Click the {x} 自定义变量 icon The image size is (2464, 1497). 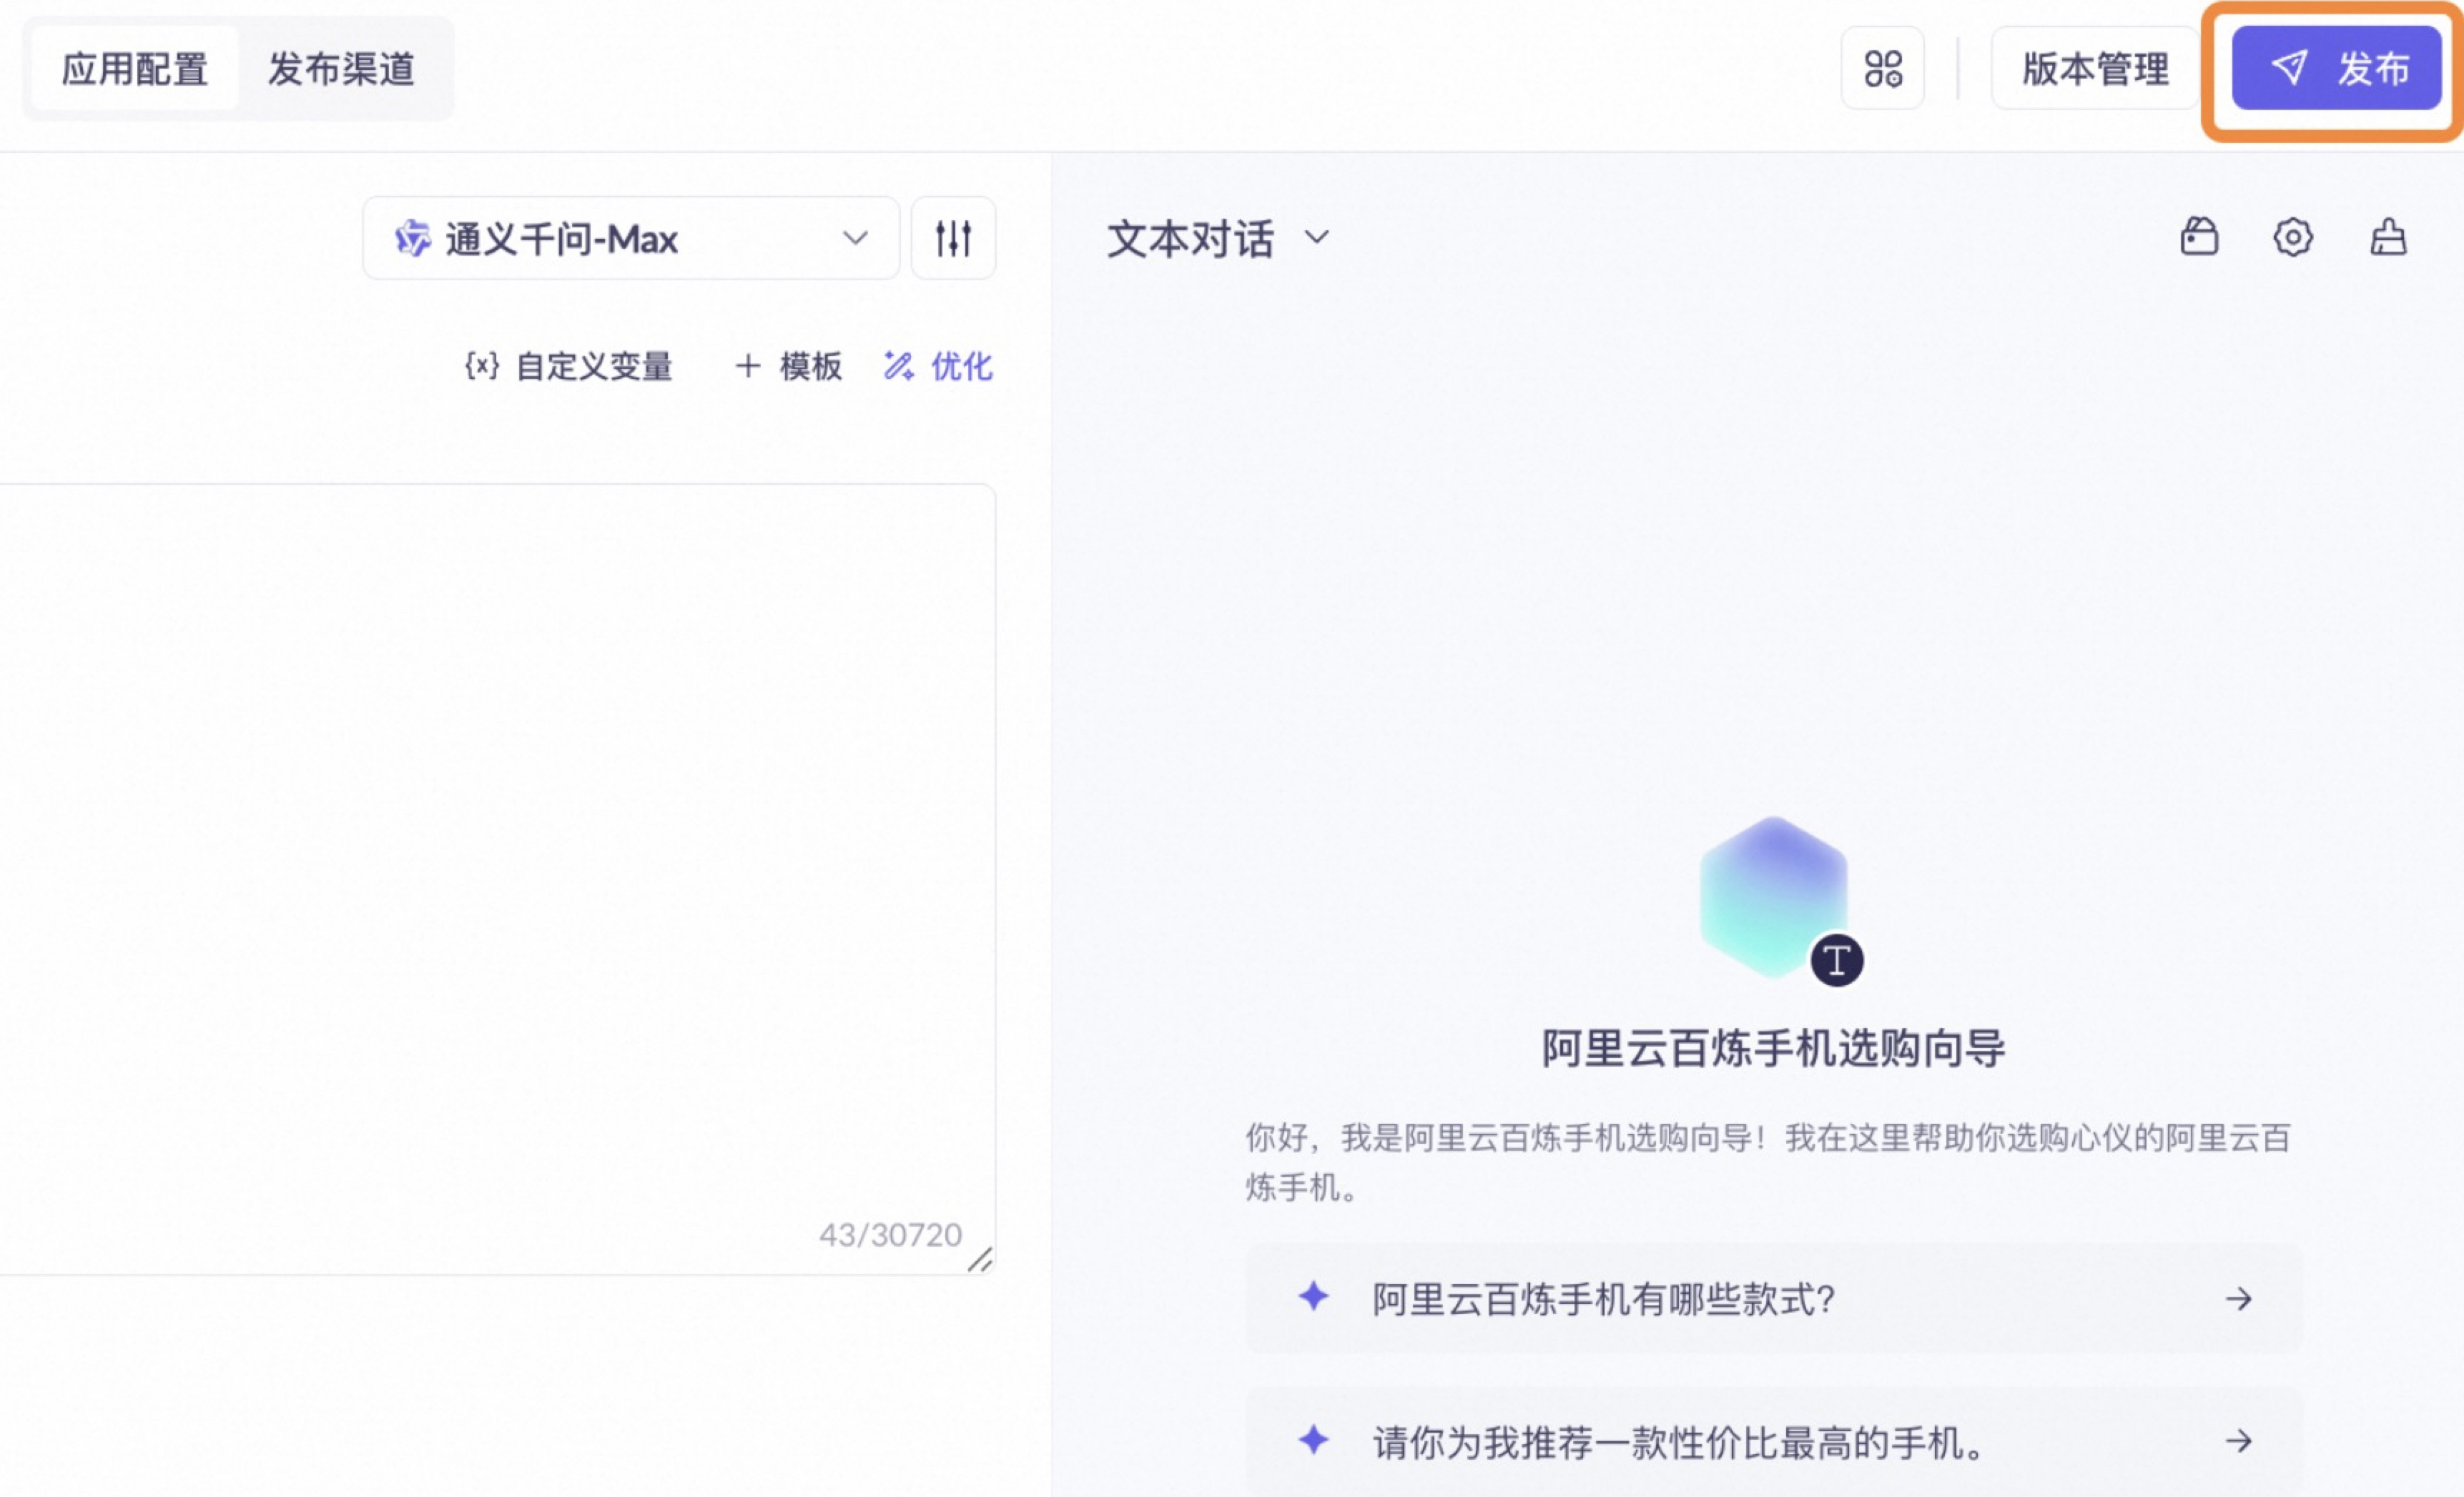pos(482,366)
